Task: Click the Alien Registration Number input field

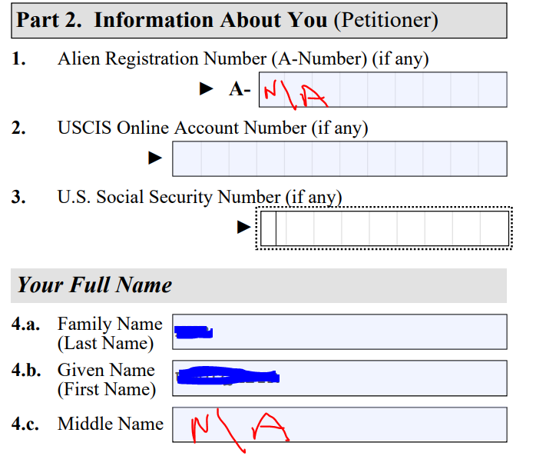Action: tap(382, 90)
